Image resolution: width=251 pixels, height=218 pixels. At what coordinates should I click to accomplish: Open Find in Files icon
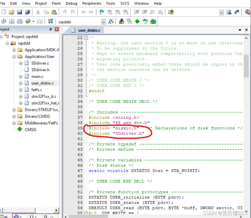[x=171, y=12]
